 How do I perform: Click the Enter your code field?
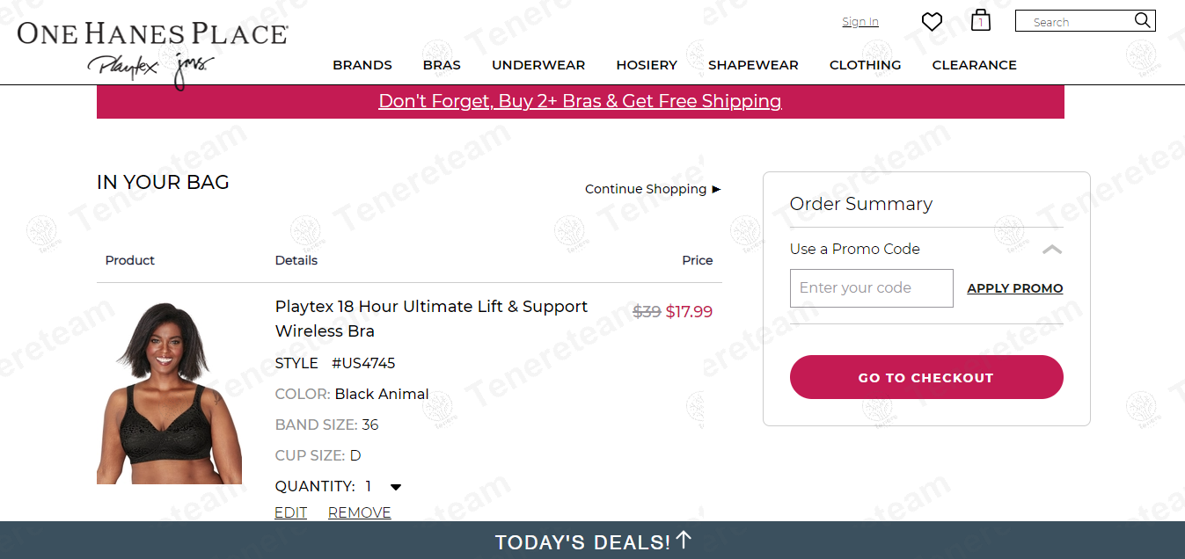tap(871, 288)
